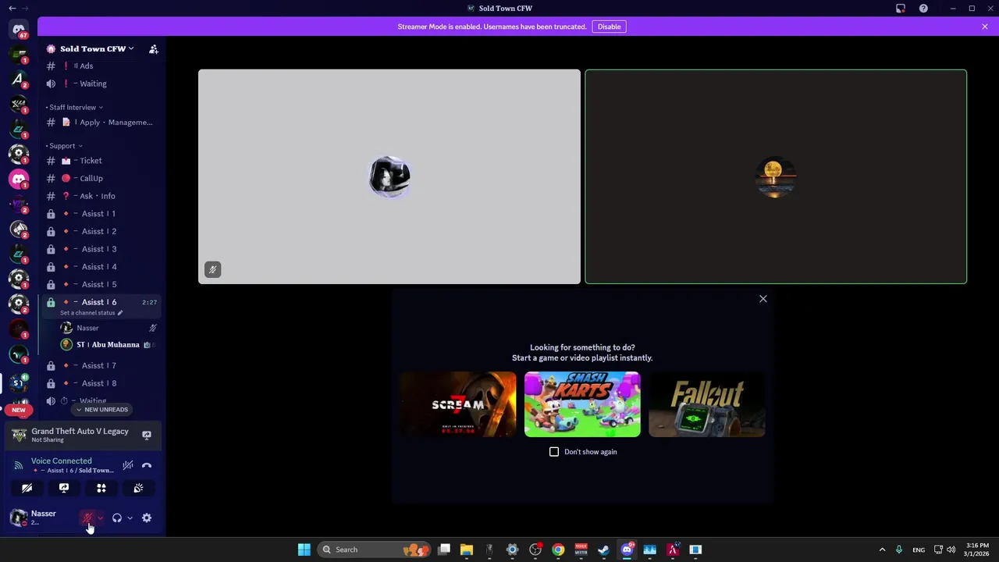Open the green-outlined speaker video tile
The image size is (999, 562).
(x=776, y=176)
